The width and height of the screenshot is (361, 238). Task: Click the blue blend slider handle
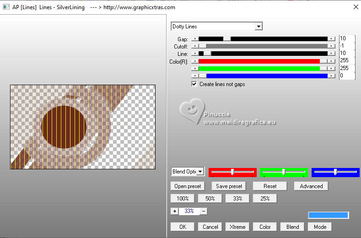(335, 172)
